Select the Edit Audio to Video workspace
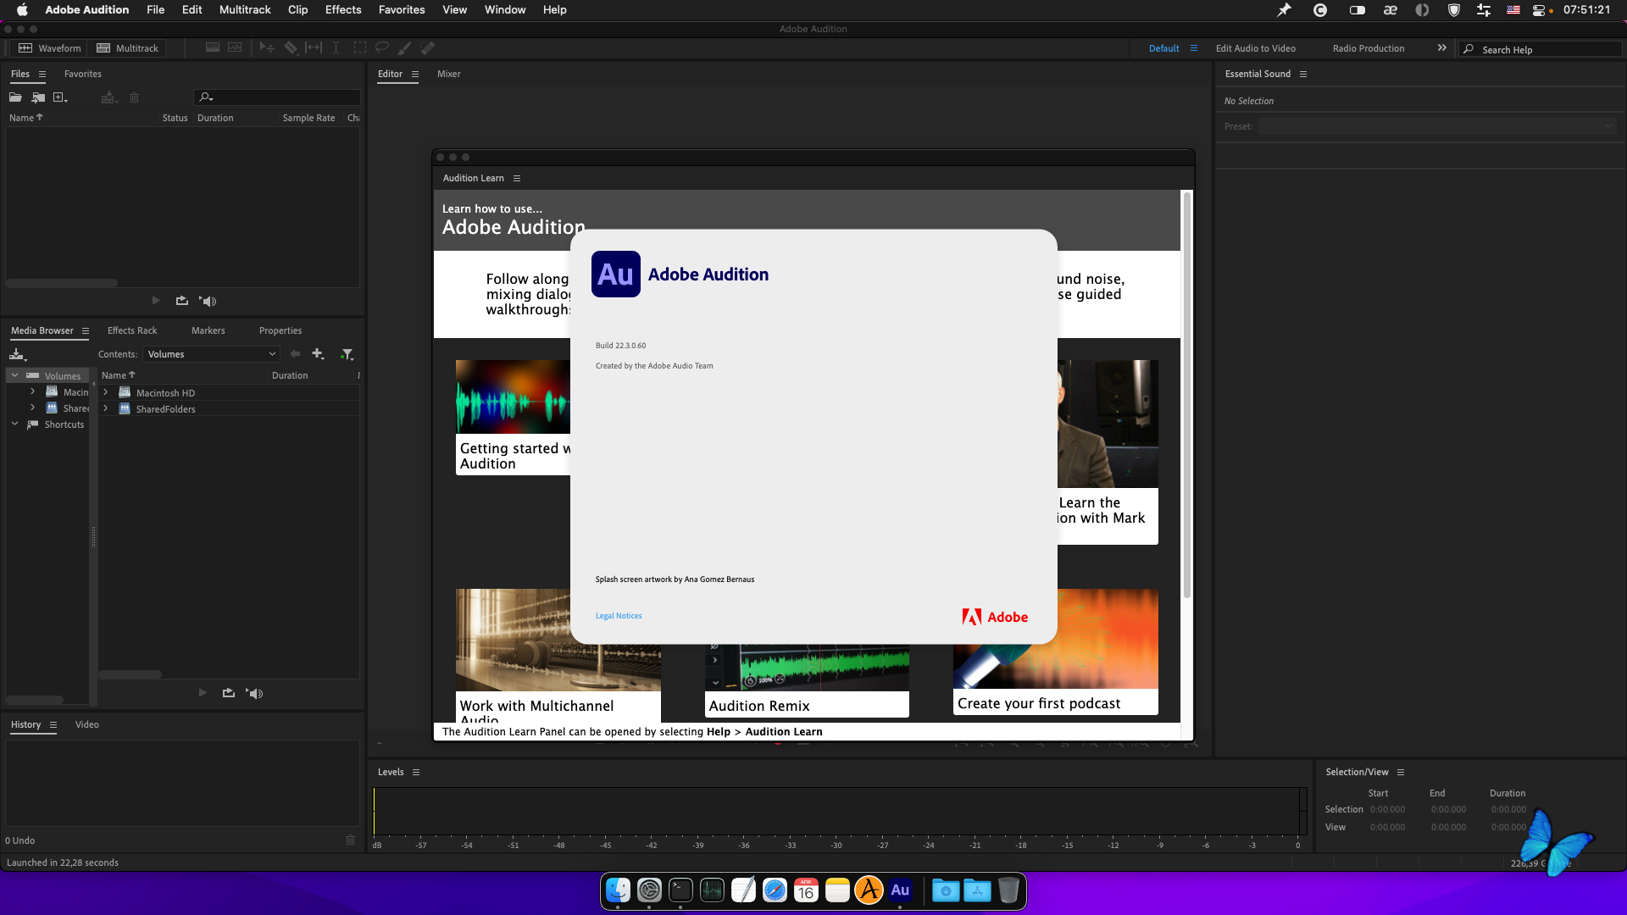 1255,48
